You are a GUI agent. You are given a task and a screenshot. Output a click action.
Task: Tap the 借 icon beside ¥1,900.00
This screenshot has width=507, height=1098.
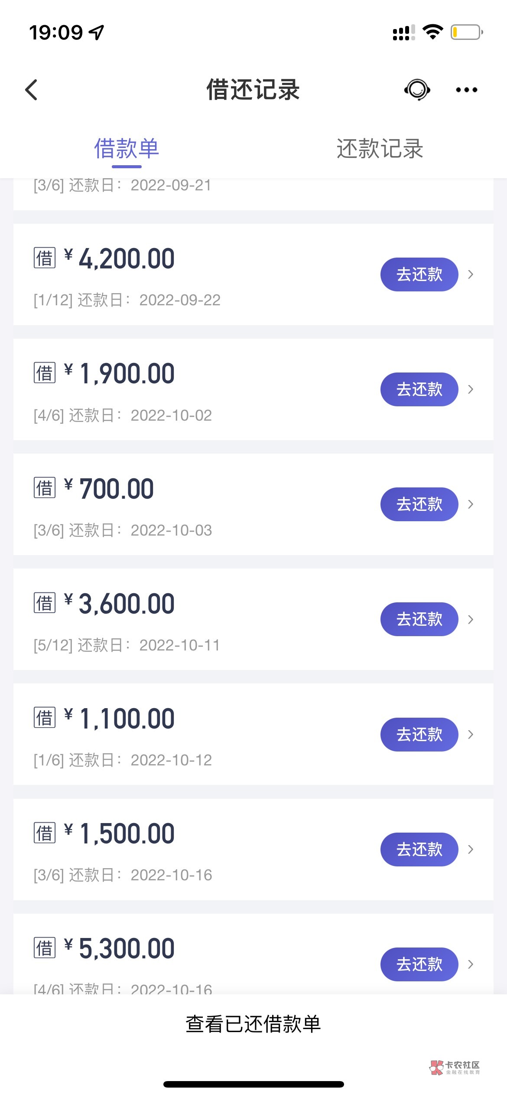pos(45,373)
